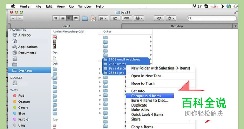Go forward with the toolbar forward arrow

tap(20, 18)
